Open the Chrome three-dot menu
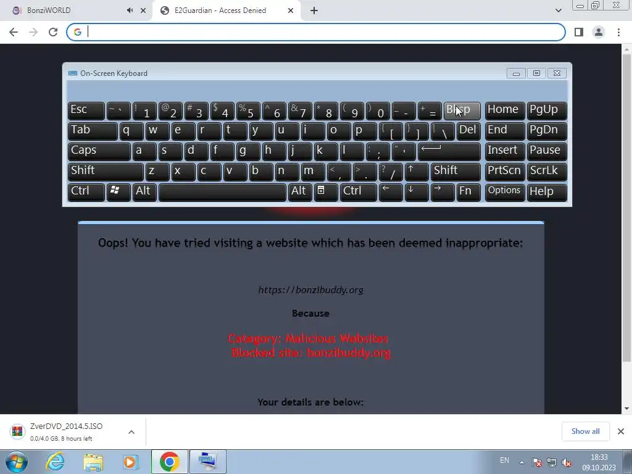The width and height of the screenshot is (632, 474). tap(618, 32)
